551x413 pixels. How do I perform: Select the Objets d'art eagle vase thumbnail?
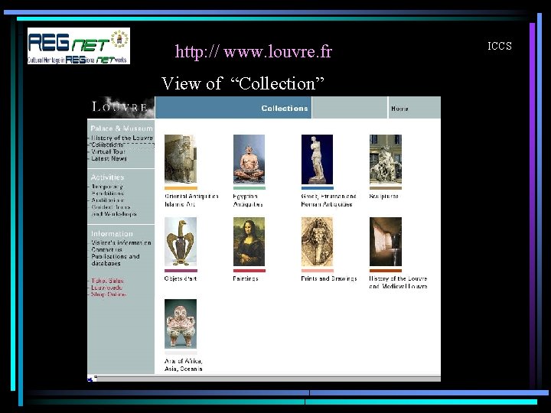181,242
